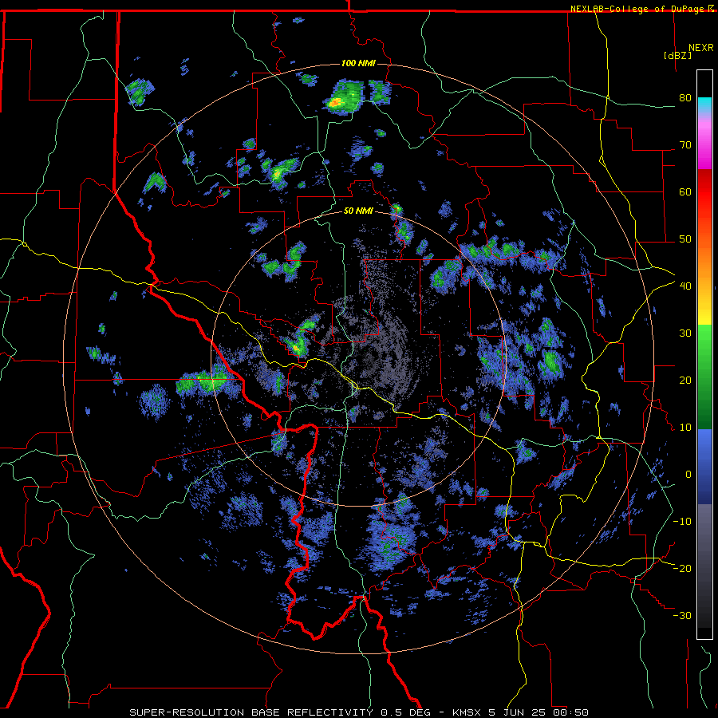Click the -30 value on the dBZ scale

click(x=682, y=615)
